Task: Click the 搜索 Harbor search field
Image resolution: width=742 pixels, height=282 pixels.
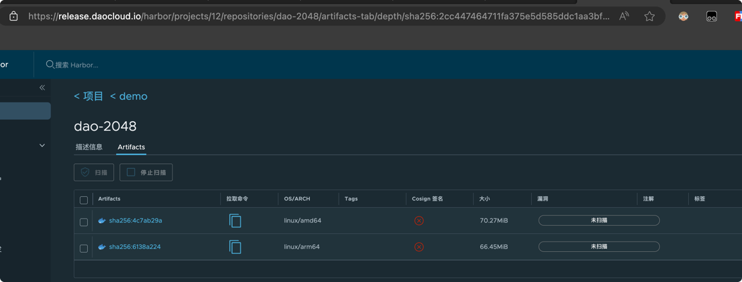Action: click(96, 65)
